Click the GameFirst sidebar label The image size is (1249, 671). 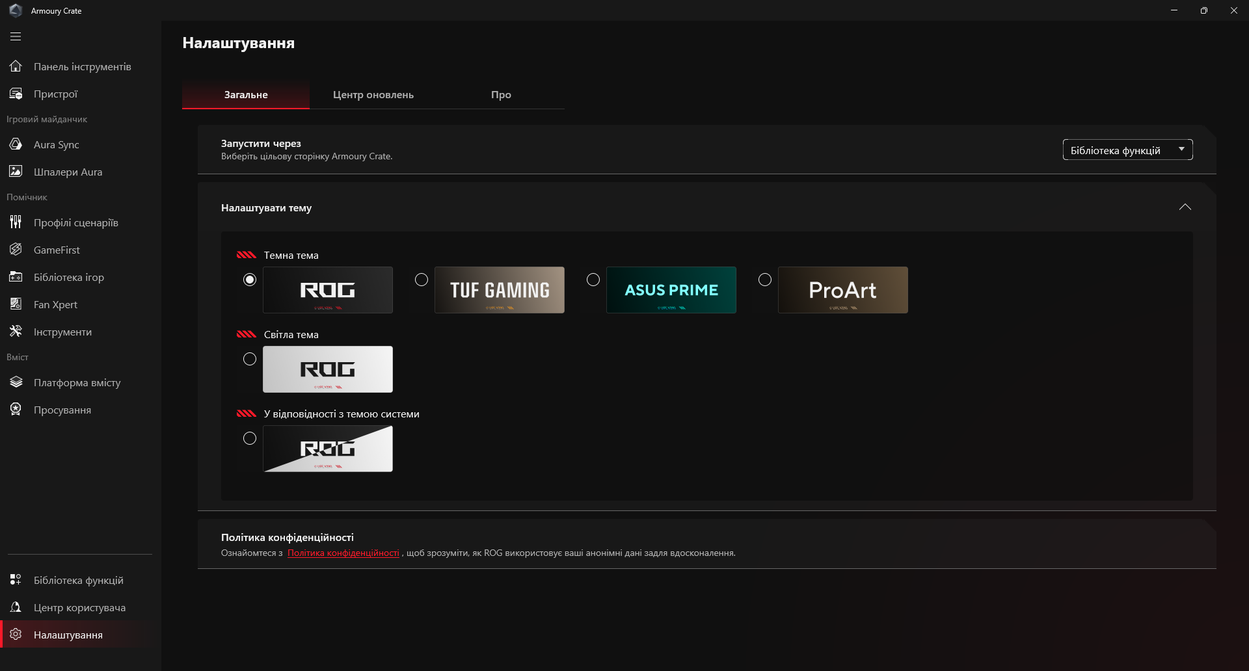click(57, 250)
